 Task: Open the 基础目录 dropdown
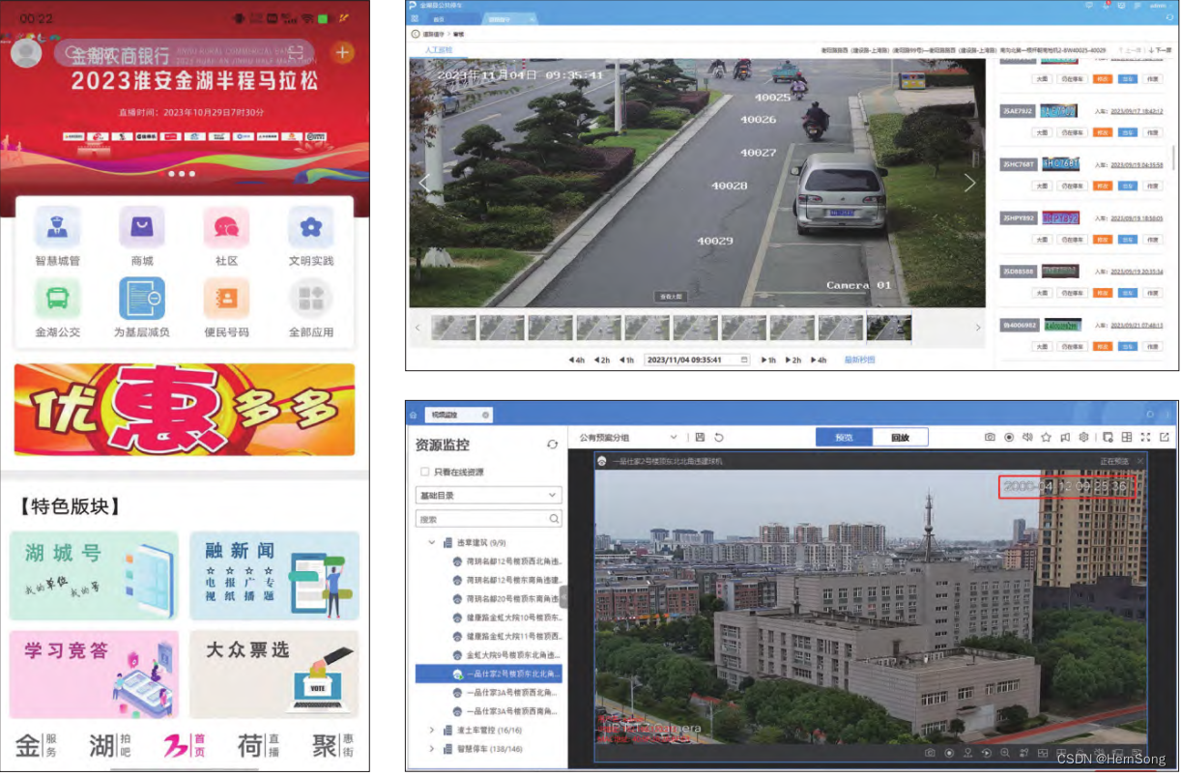pos(488,495)
